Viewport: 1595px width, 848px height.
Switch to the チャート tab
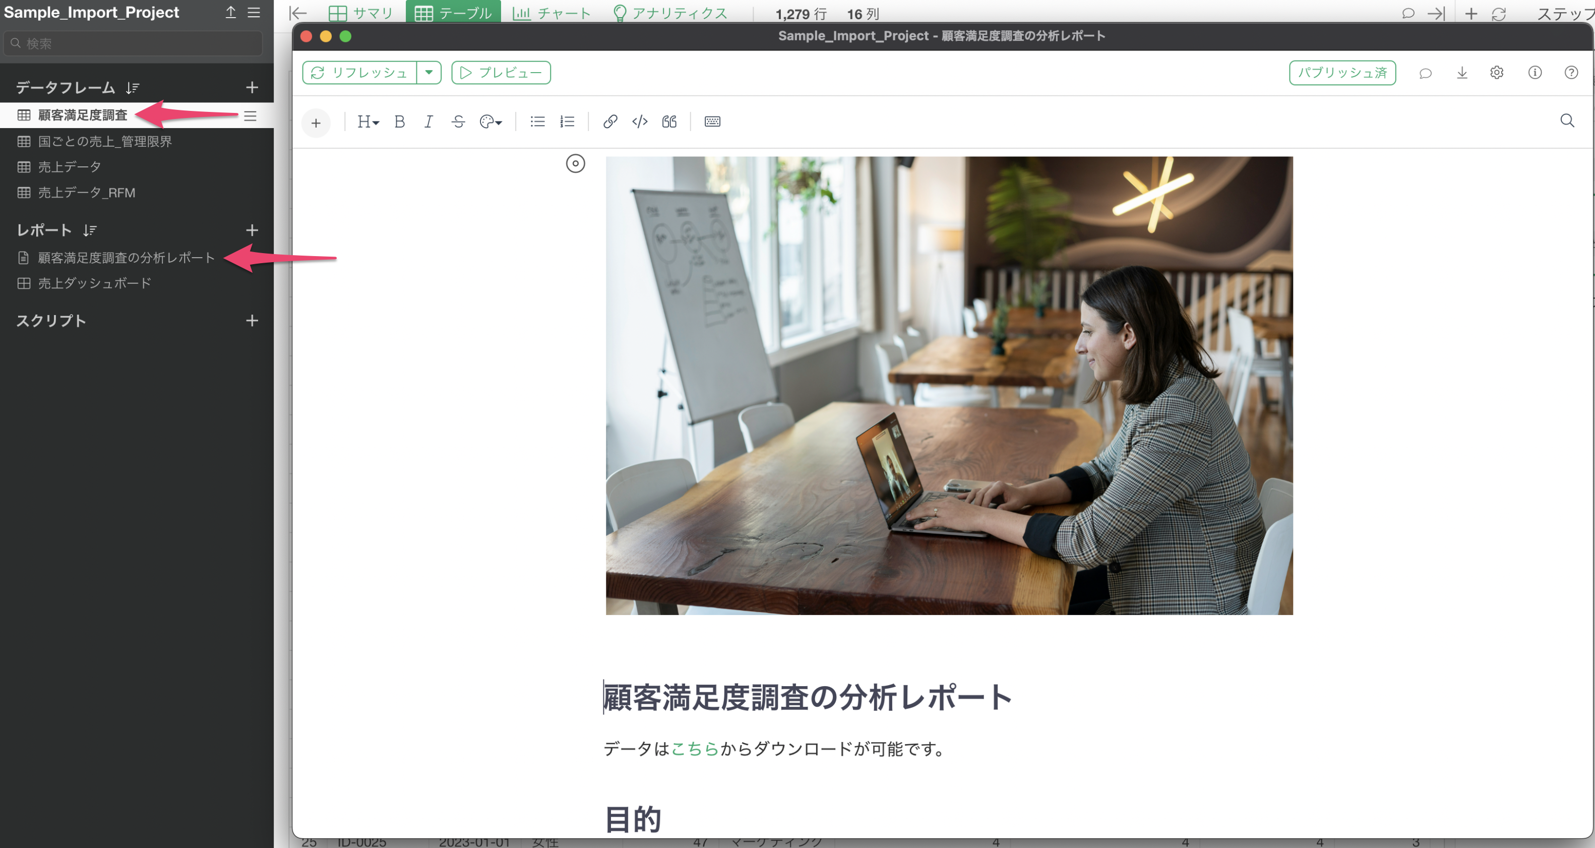coord(551,13)
